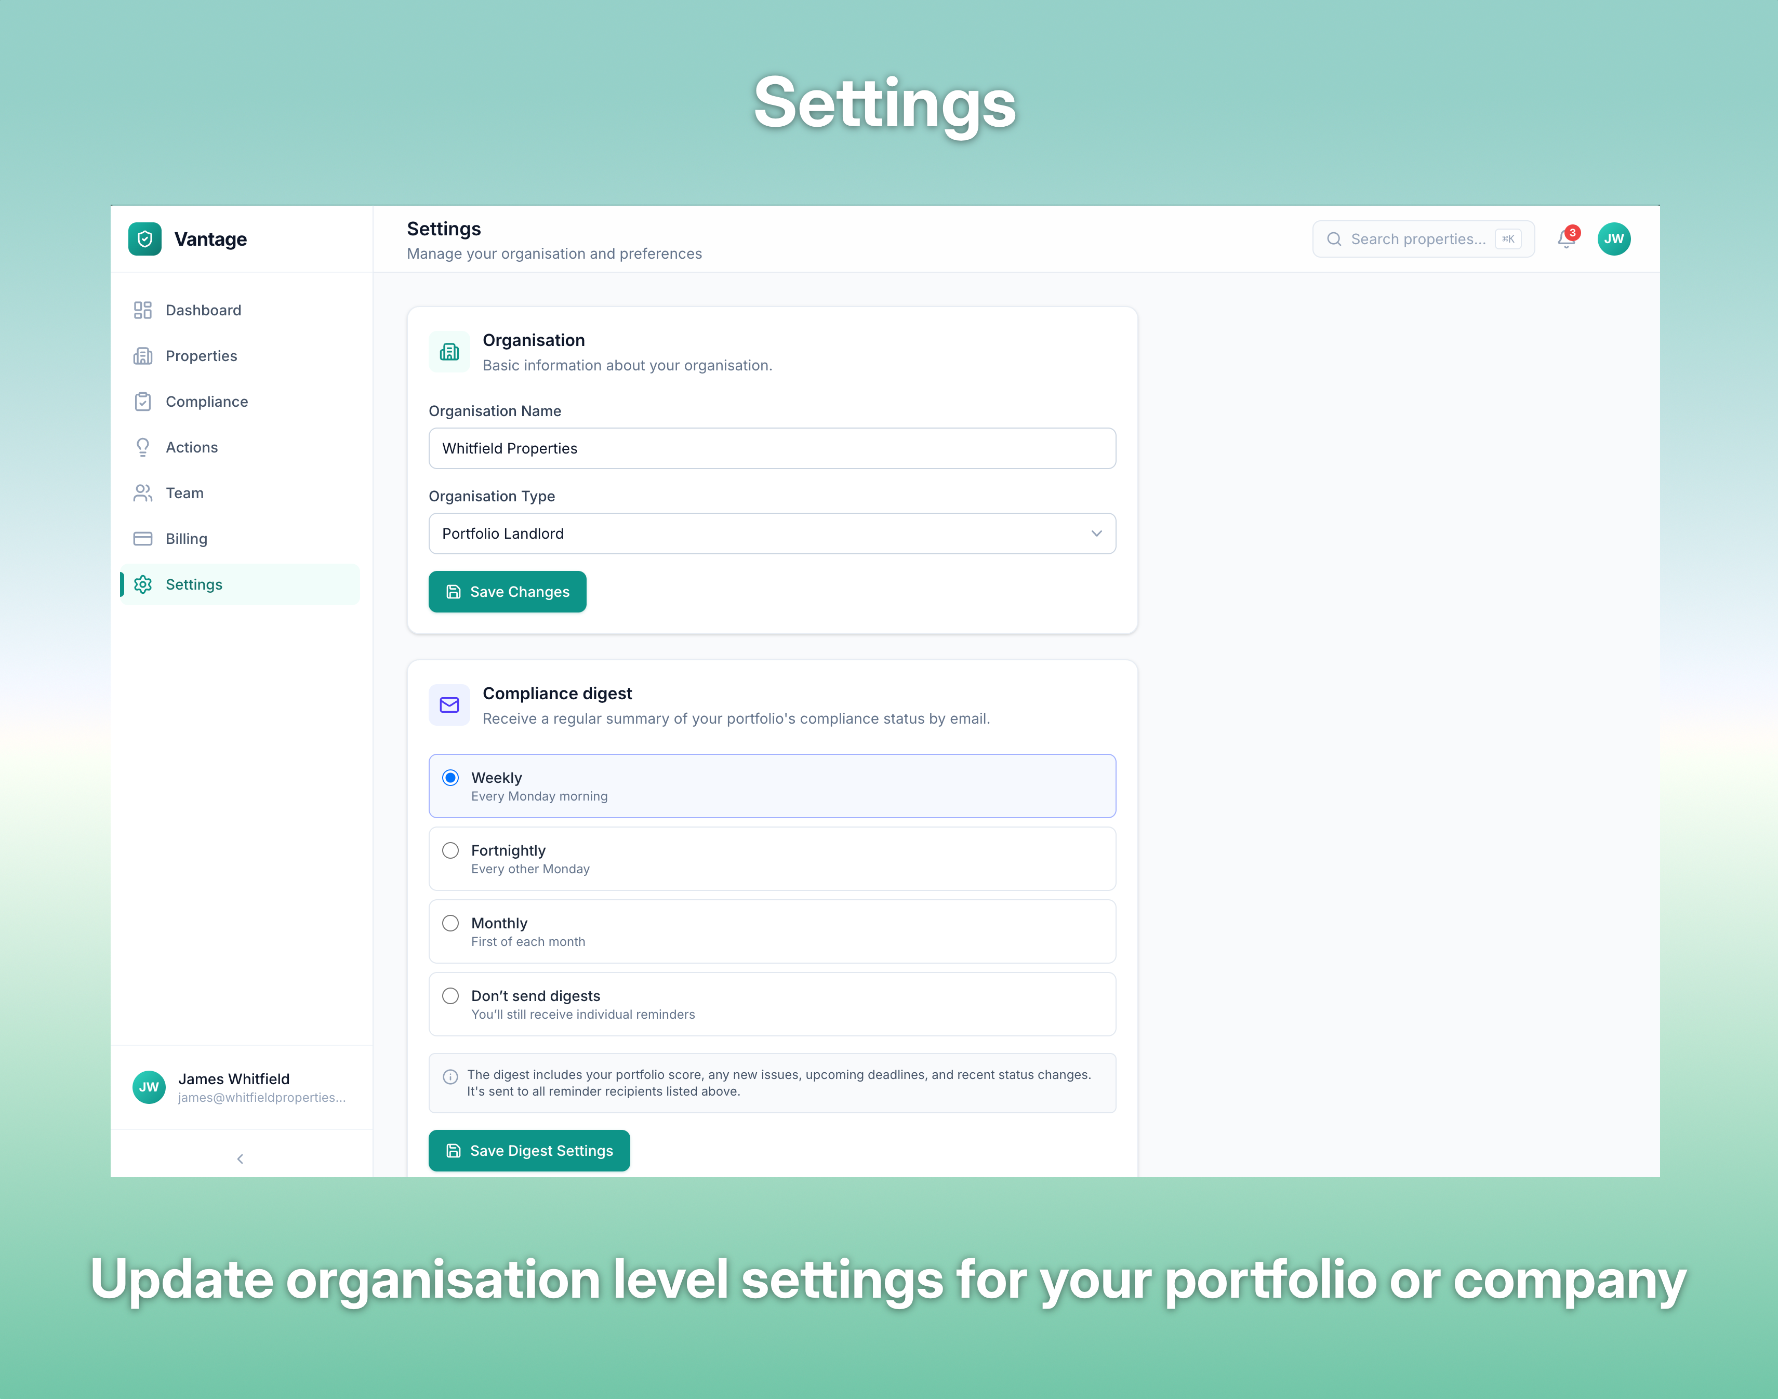This screenshot has height=1399, width=1778.
Task: Click the info icon beside digest note
Action: (x=450, y=1077)
